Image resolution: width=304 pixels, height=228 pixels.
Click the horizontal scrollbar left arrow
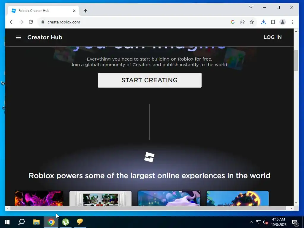pos(7,208)
